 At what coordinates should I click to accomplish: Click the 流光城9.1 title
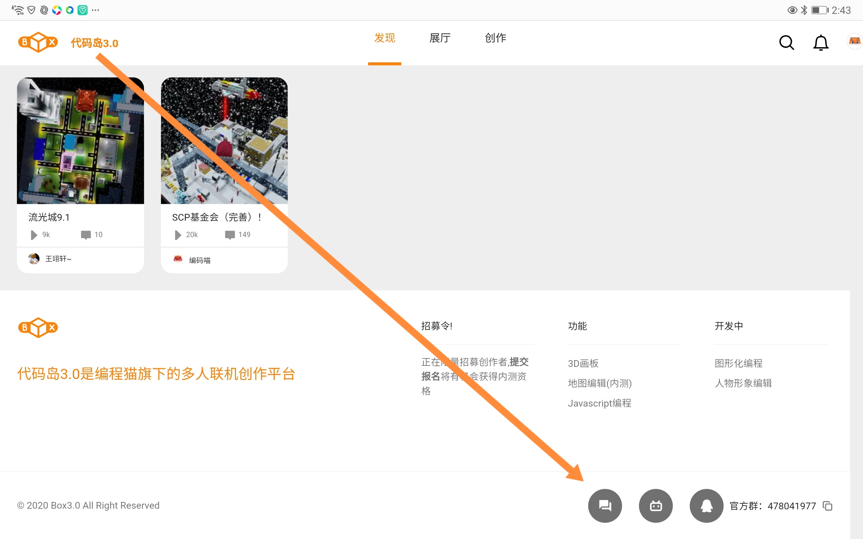pyautogui.click(x=49, y=217)
